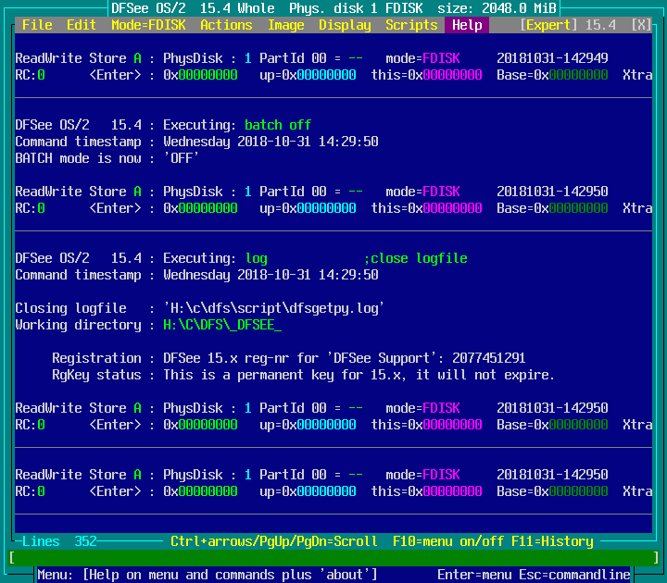Click the Help menu description in status line
This screenshot has width=667, height=583.
click(x=208, y=575)
